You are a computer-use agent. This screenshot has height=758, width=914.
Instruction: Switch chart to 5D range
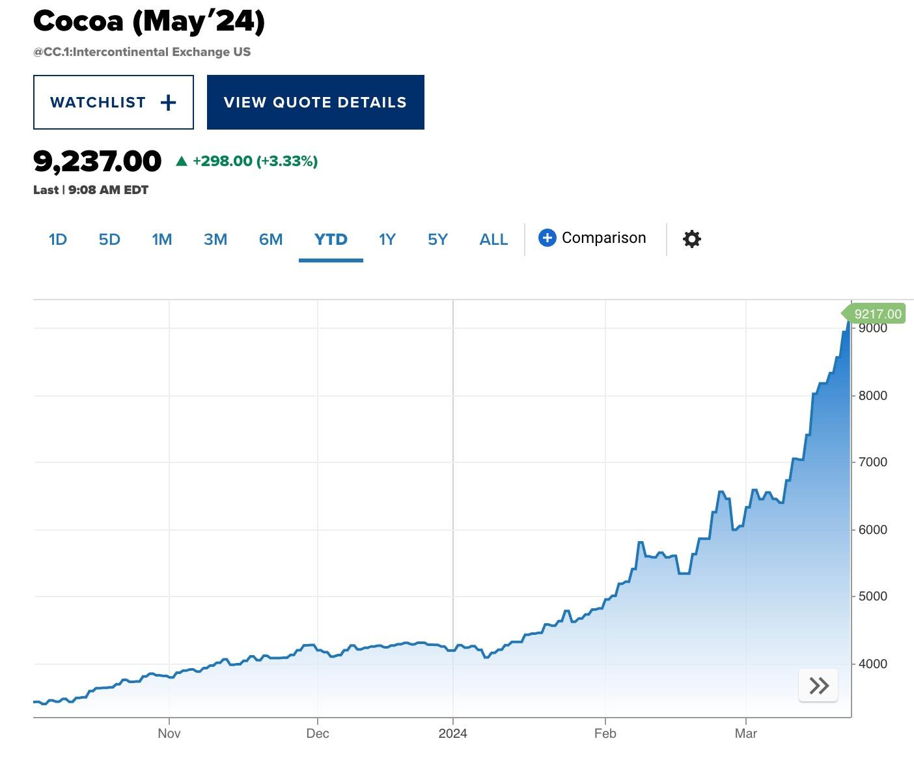pos(109,240)
